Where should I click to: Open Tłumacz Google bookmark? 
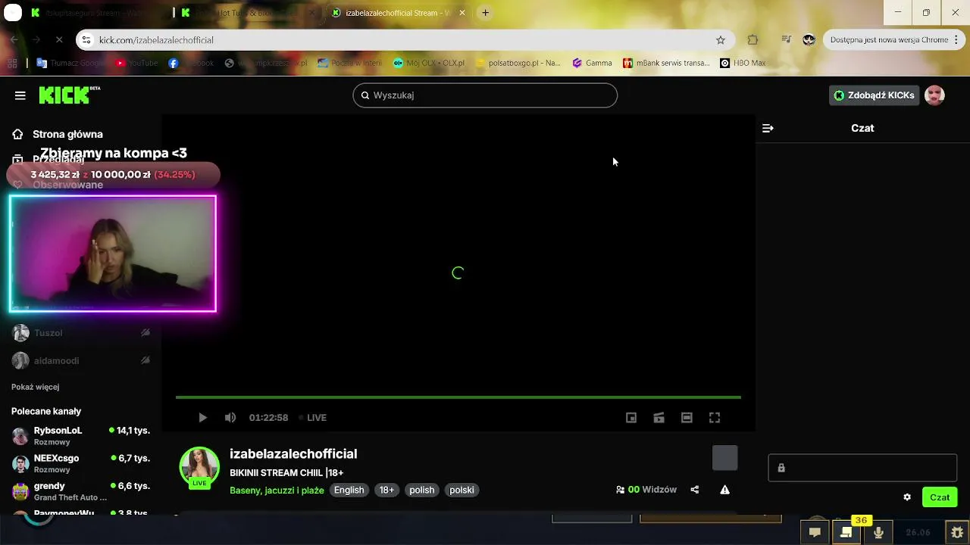pos(70,63)
